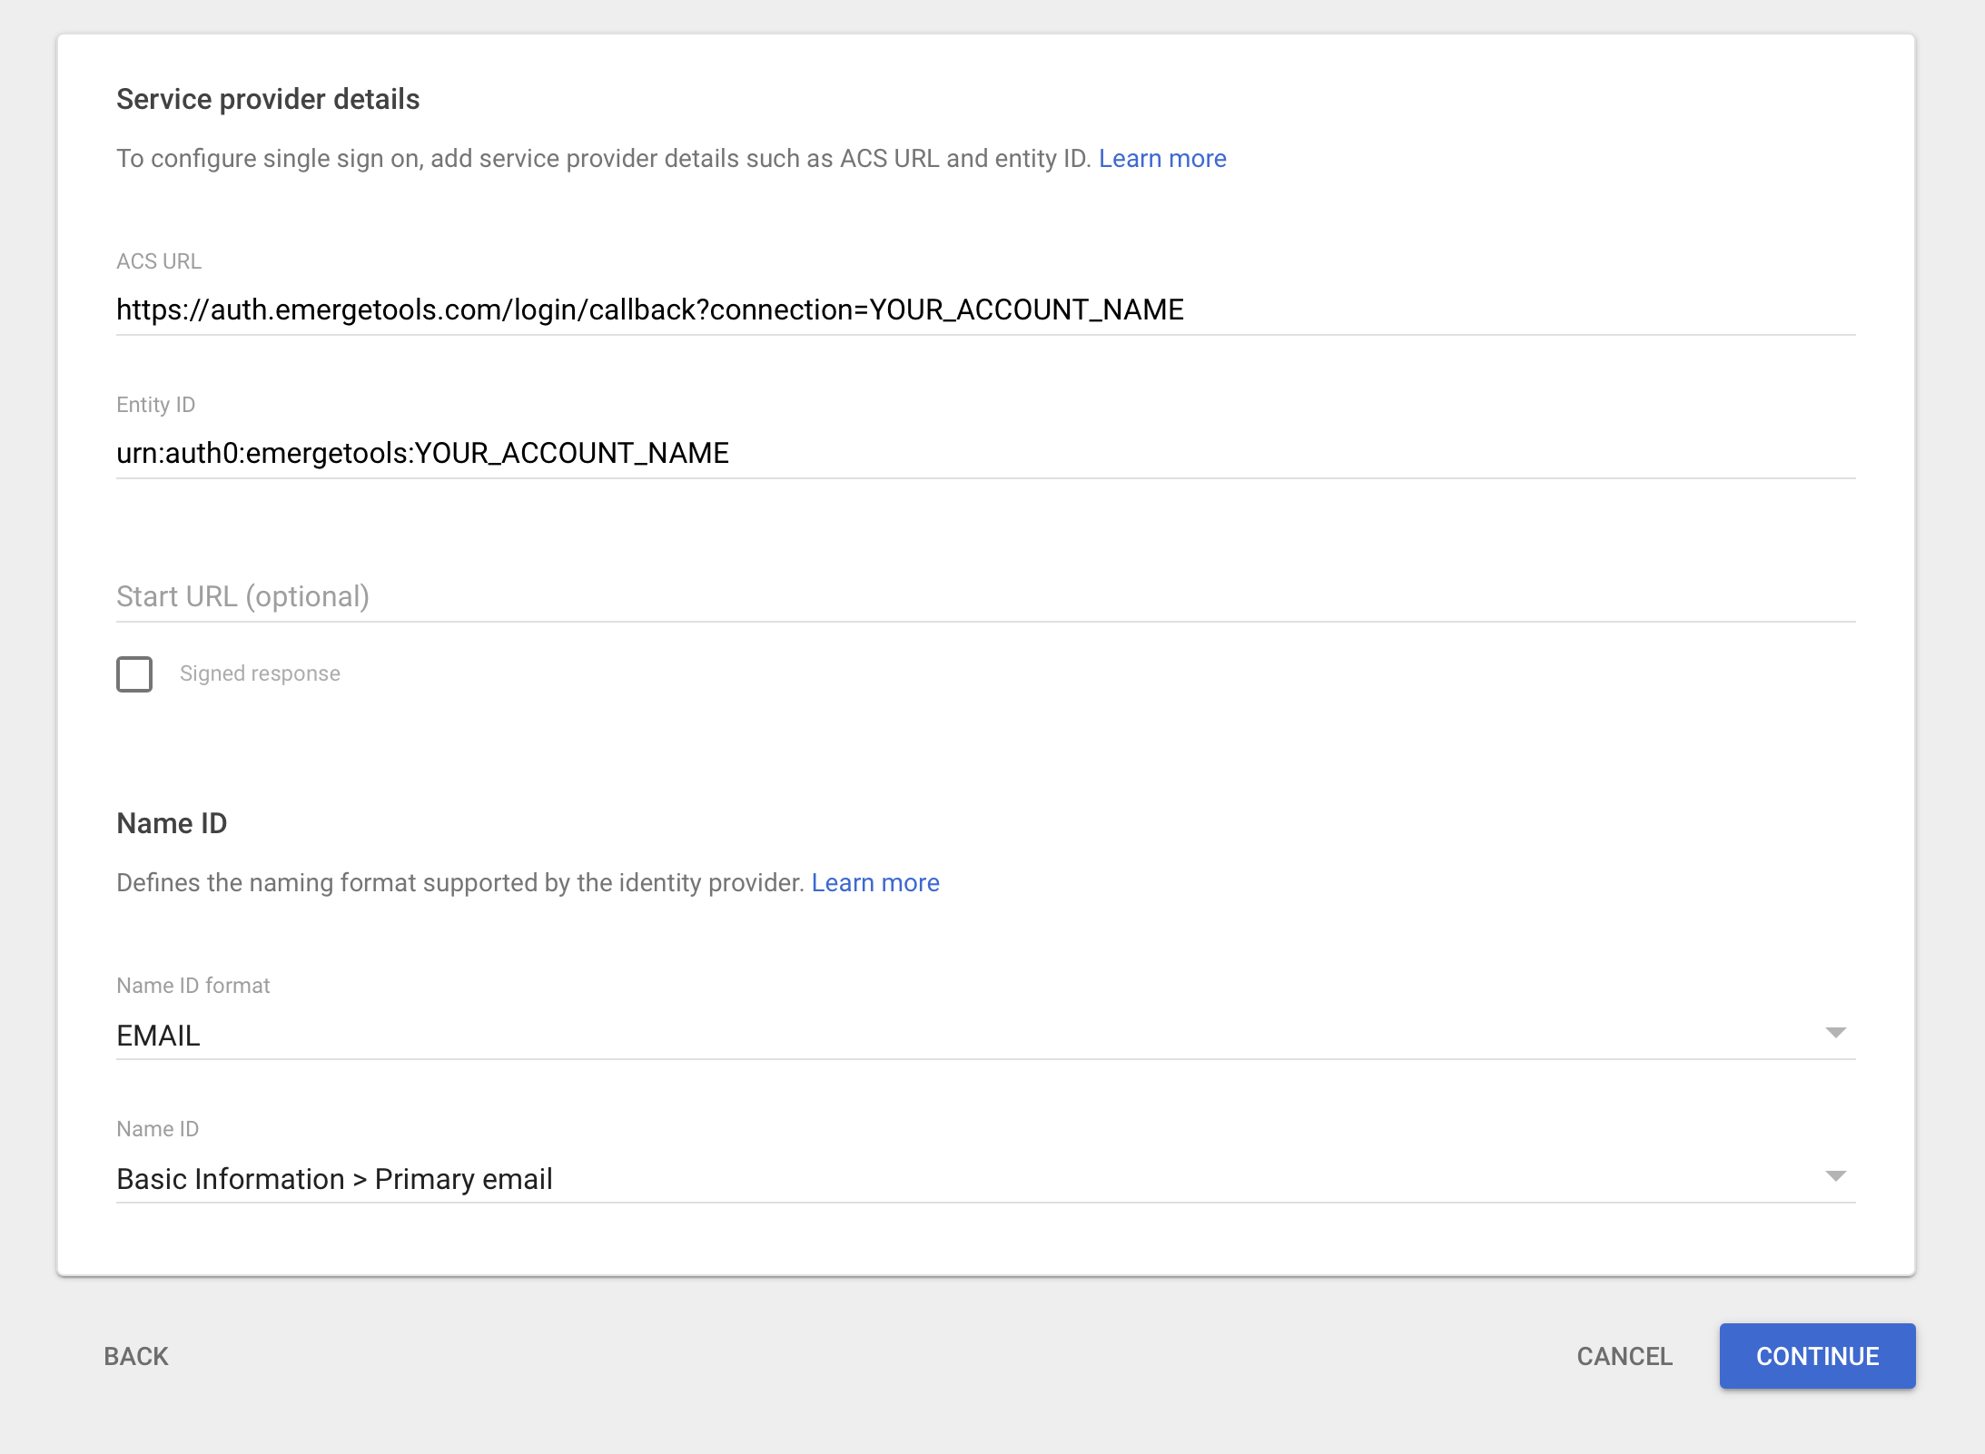
Task: Click the 'Service provider details' heading
Action: (268, 99)
